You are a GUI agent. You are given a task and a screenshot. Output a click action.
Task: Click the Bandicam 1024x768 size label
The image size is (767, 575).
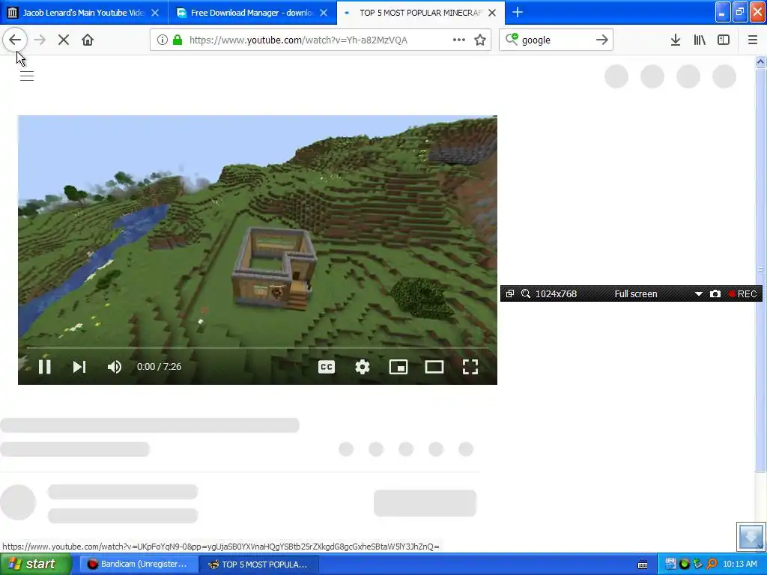point(557,293)
